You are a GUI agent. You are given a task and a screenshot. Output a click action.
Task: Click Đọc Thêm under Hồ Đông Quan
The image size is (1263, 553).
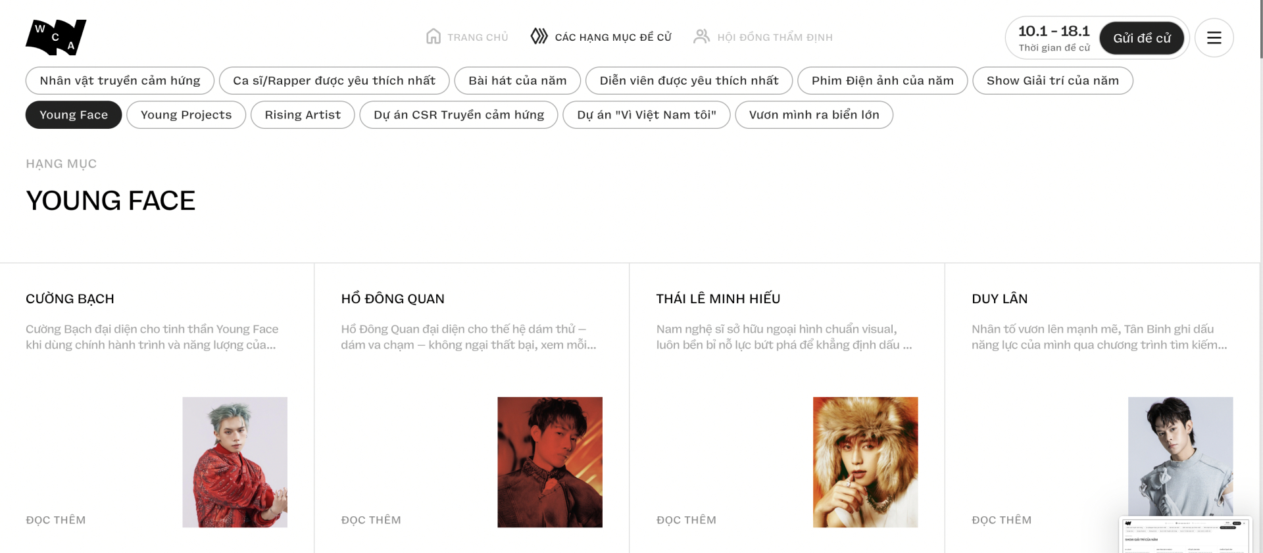371,520
